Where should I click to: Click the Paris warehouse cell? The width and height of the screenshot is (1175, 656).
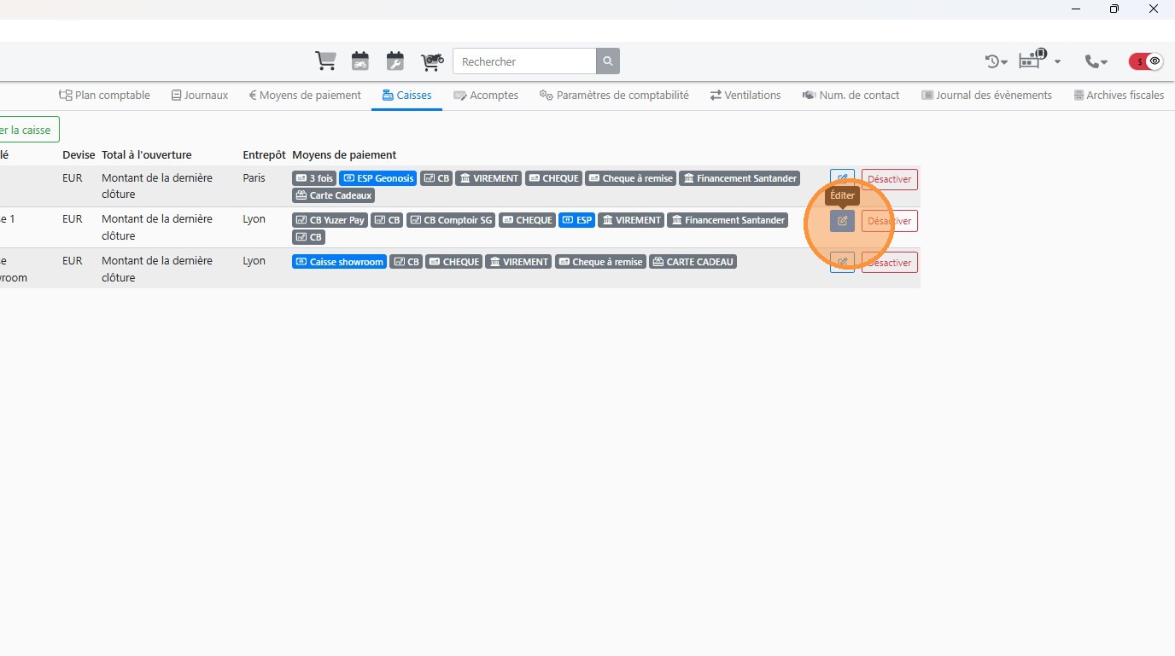click(x=254, y=178)
